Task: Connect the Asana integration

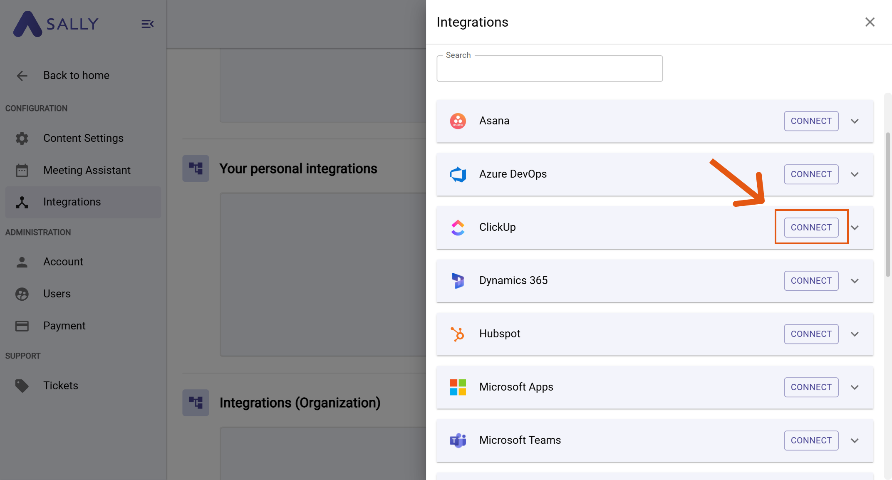Action: point(811,121)
